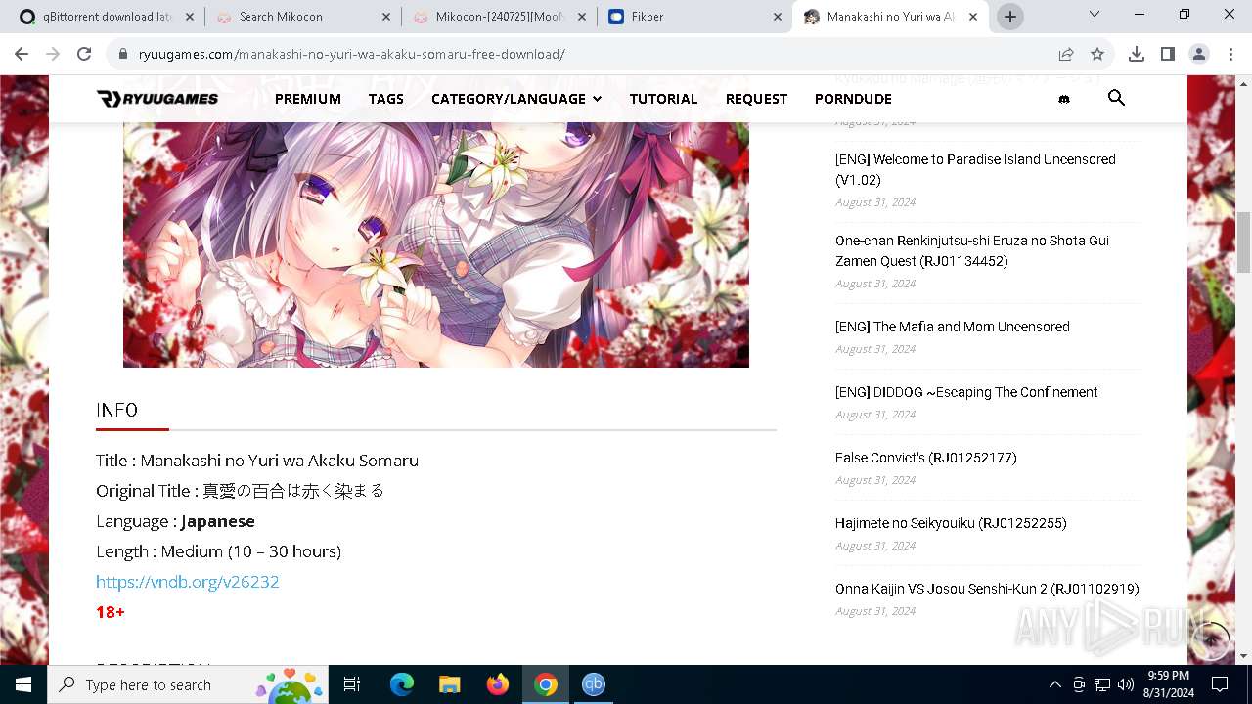
Task: Open tab search chevron in title bar
Action: pos(1095,15)
